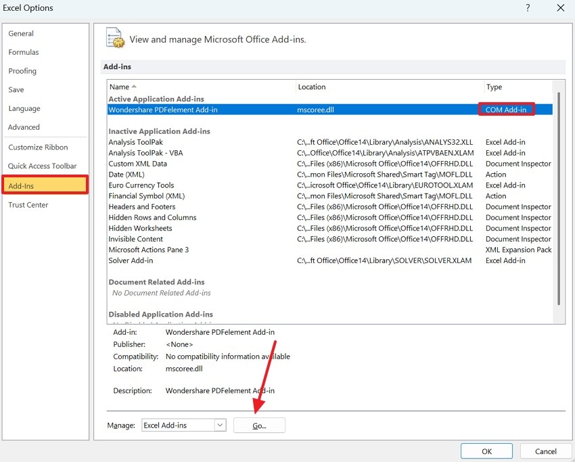The image size is (575, 462).
Task: Select Hidden Rows and Columns row
Action: (329, 217)
